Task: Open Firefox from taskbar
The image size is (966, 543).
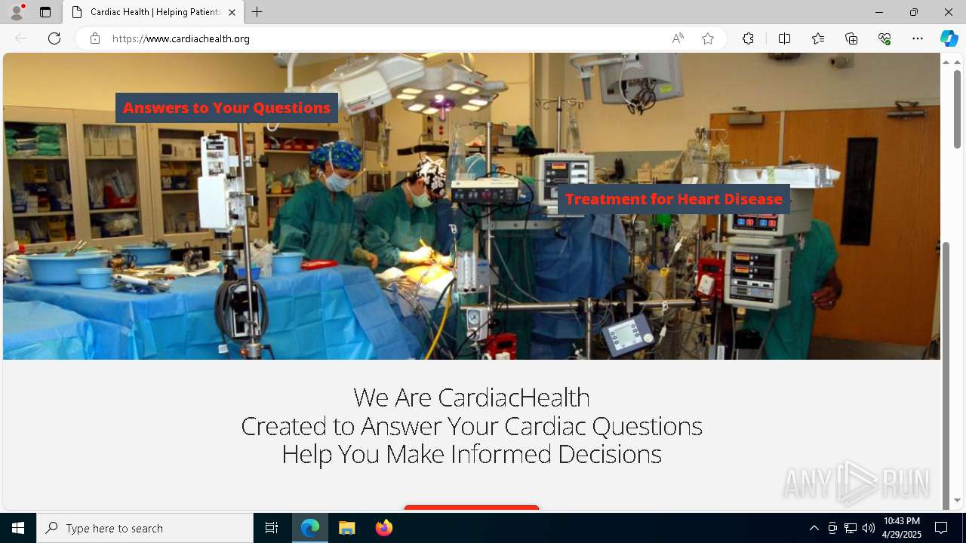Action: pyautogui.click(x=384, y=528)
